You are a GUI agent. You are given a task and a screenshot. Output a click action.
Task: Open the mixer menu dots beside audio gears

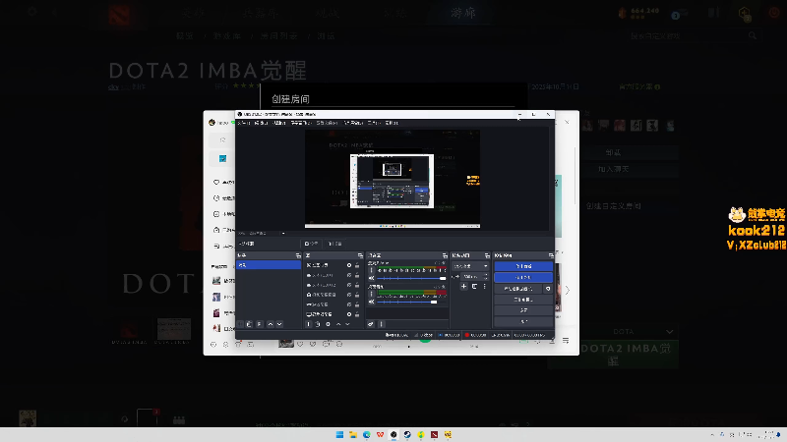tap(381, 324)
